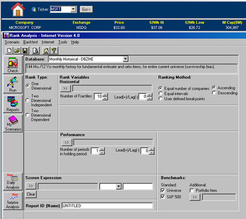Choose the Descending ranking order
The image size is (246, 219).
coord(214,93)
